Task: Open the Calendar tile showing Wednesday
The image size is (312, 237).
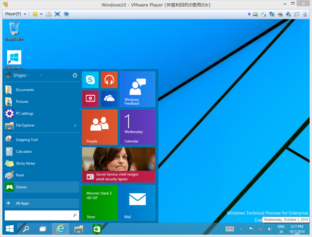Action: 138,127
